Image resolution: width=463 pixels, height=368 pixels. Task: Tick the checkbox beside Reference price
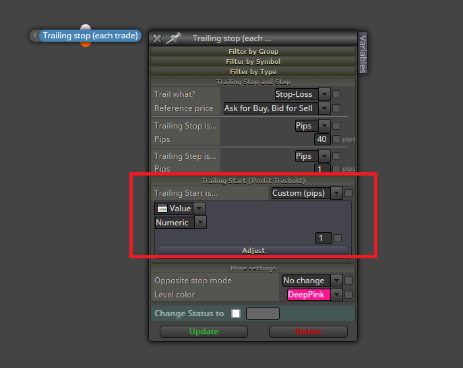(x=336, y=108)
